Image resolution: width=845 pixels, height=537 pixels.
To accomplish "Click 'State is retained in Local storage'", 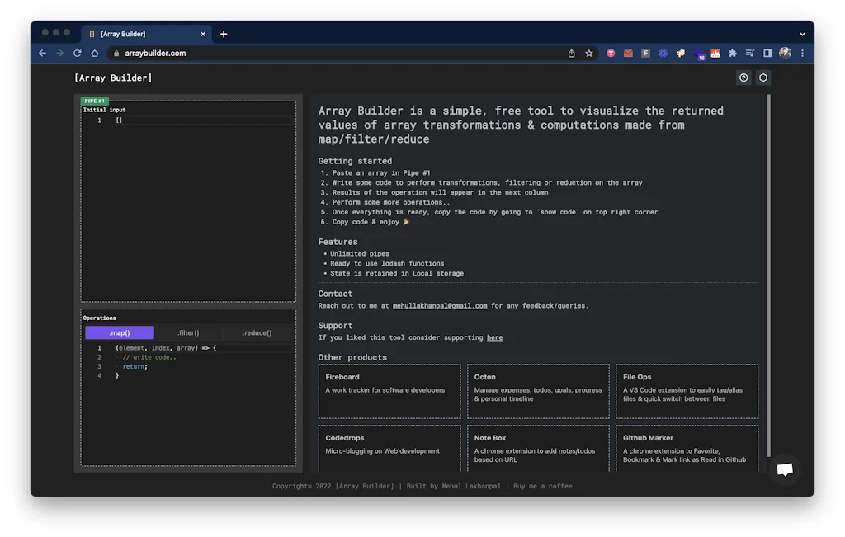I will pos(397,274).
